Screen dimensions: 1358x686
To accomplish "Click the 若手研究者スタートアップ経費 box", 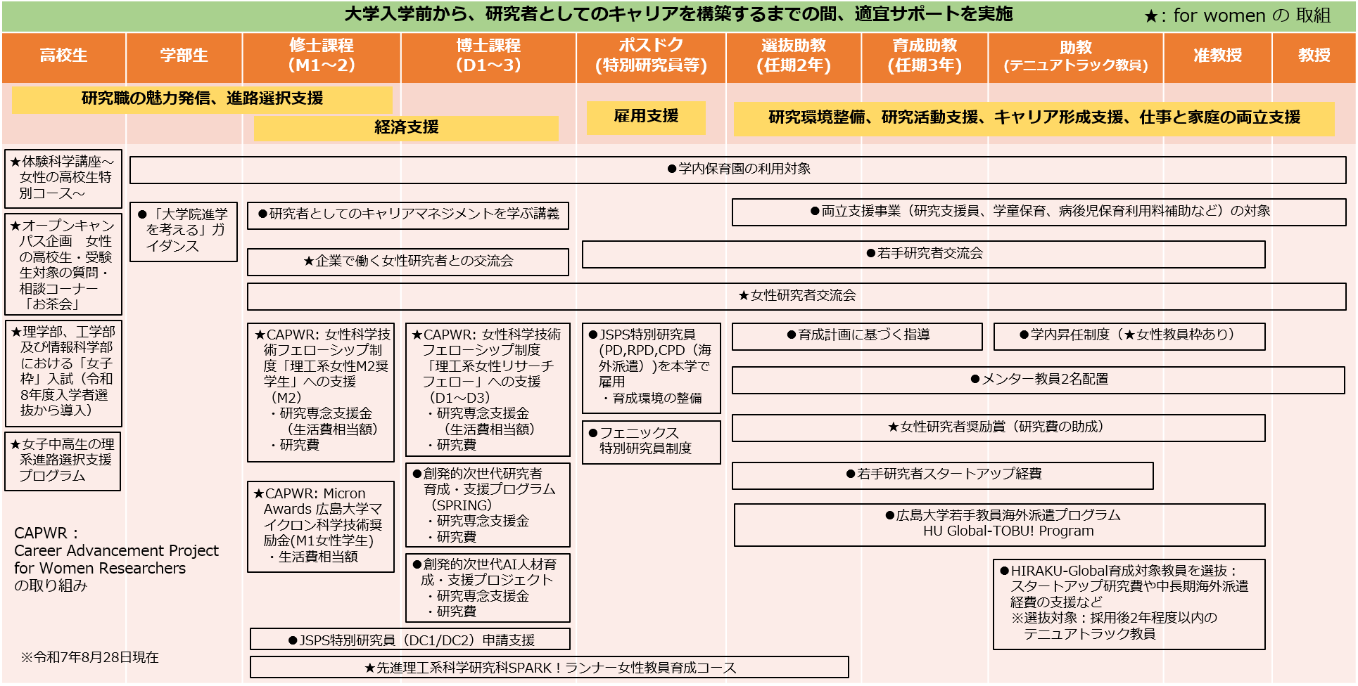I will (x=943, y=474).
